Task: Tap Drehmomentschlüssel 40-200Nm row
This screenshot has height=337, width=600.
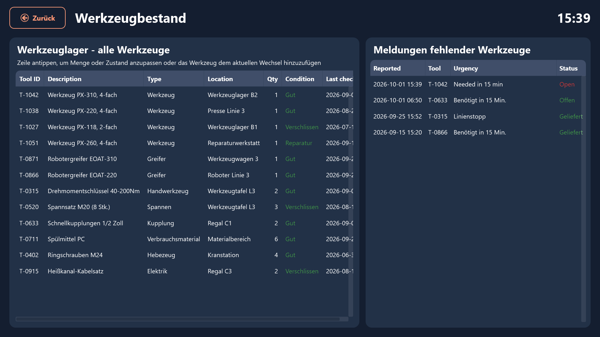Action: (x=184, y=191)
